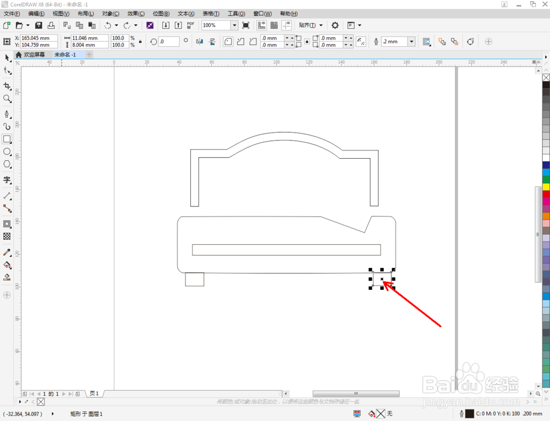Open options via the gear icon
Image resolution: width=550 pixels, height=421 pixels.
335,25
